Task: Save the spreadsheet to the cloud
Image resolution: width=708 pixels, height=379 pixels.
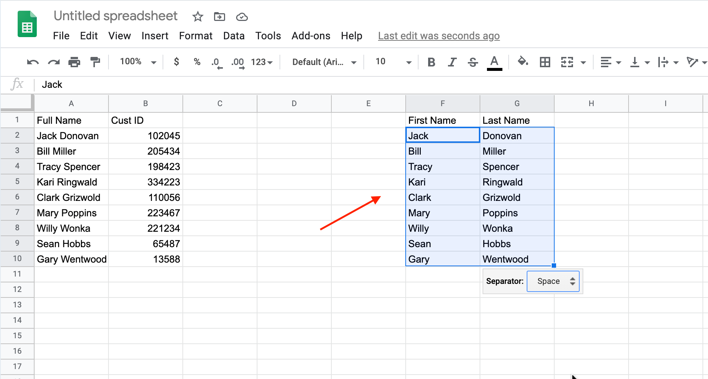Action: click(242, 17)
